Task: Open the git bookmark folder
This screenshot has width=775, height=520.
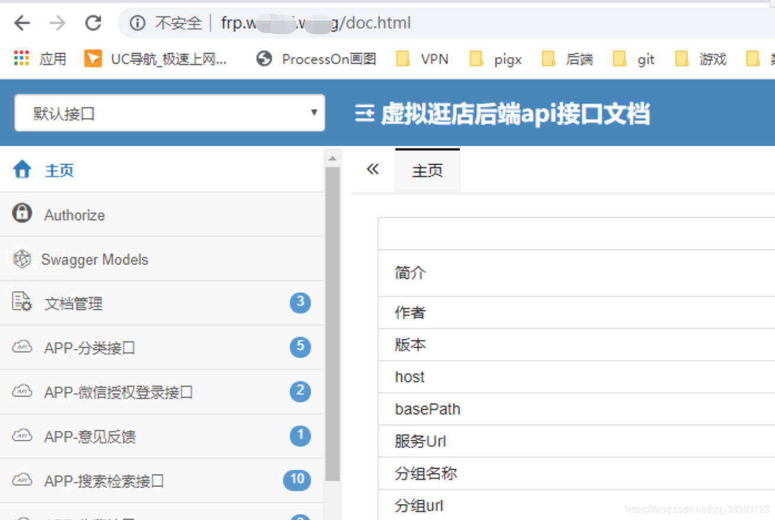Action: (x=634, y=58)
